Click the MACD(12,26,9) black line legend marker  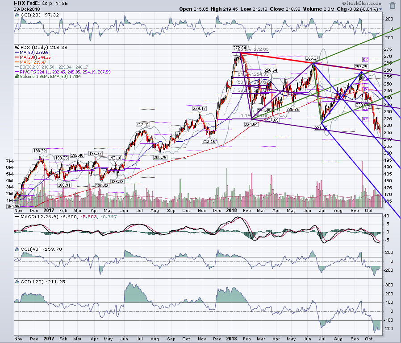point(17,216)
